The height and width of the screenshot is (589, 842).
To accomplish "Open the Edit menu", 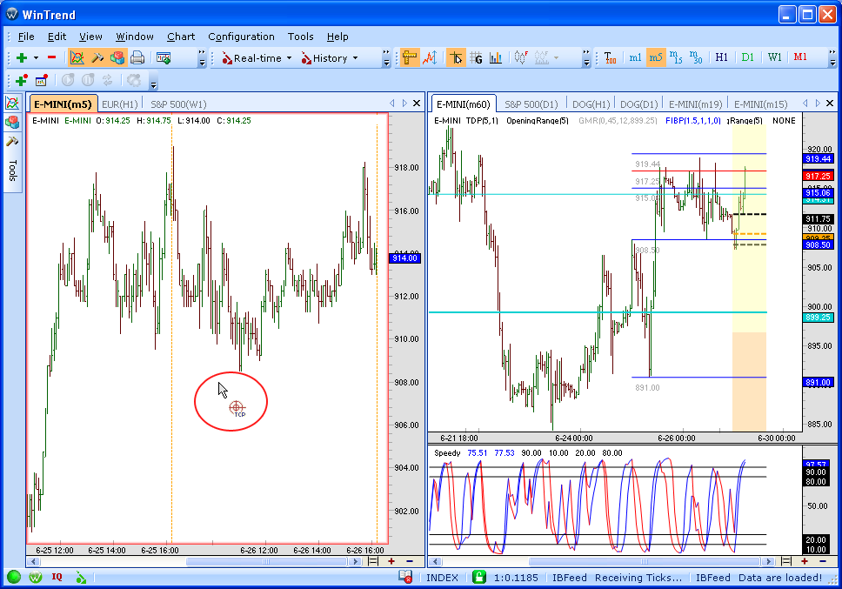I will point(57,37).
